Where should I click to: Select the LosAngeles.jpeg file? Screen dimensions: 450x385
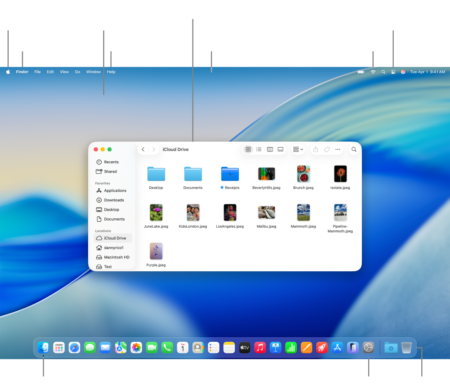coord(230,213)
